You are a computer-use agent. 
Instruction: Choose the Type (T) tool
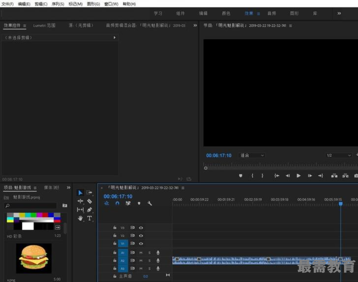pyautogui.click(x=89, y=218)
